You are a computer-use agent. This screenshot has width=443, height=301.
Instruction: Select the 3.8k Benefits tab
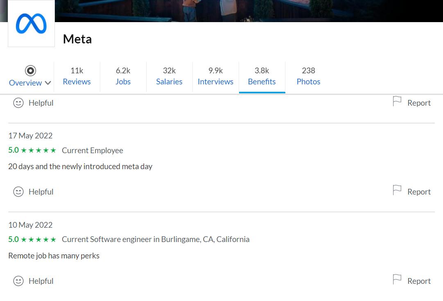262,76
